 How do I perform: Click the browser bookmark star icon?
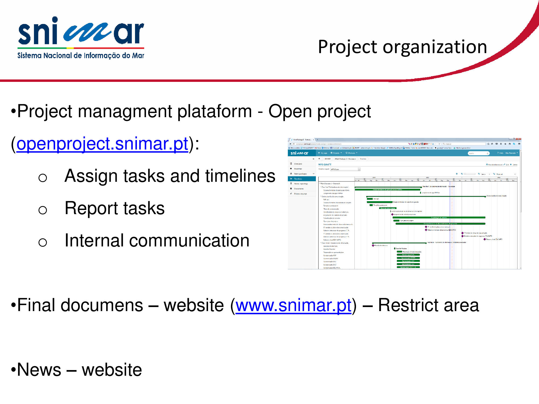(x=488, y=144)
